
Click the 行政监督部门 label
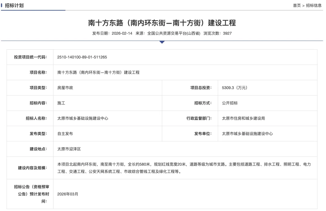[x=199, y=118]
